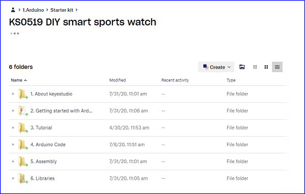Image resolution: width=305 pixels, height=194 pixels.
Task: Click the 2. Getting started folder icon
Action: click(23, 111)
